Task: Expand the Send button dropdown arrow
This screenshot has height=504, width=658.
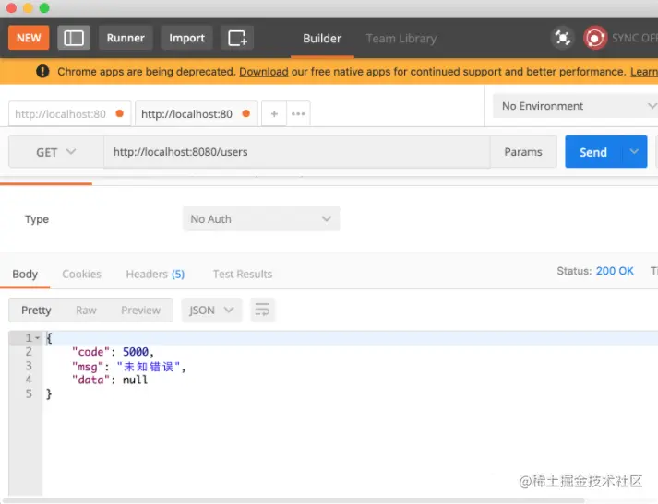Action: (x=634, y=152)
